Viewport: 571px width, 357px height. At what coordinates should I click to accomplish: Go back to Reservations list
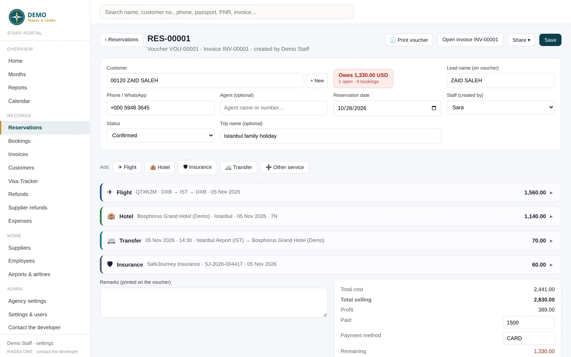point(122,40)
